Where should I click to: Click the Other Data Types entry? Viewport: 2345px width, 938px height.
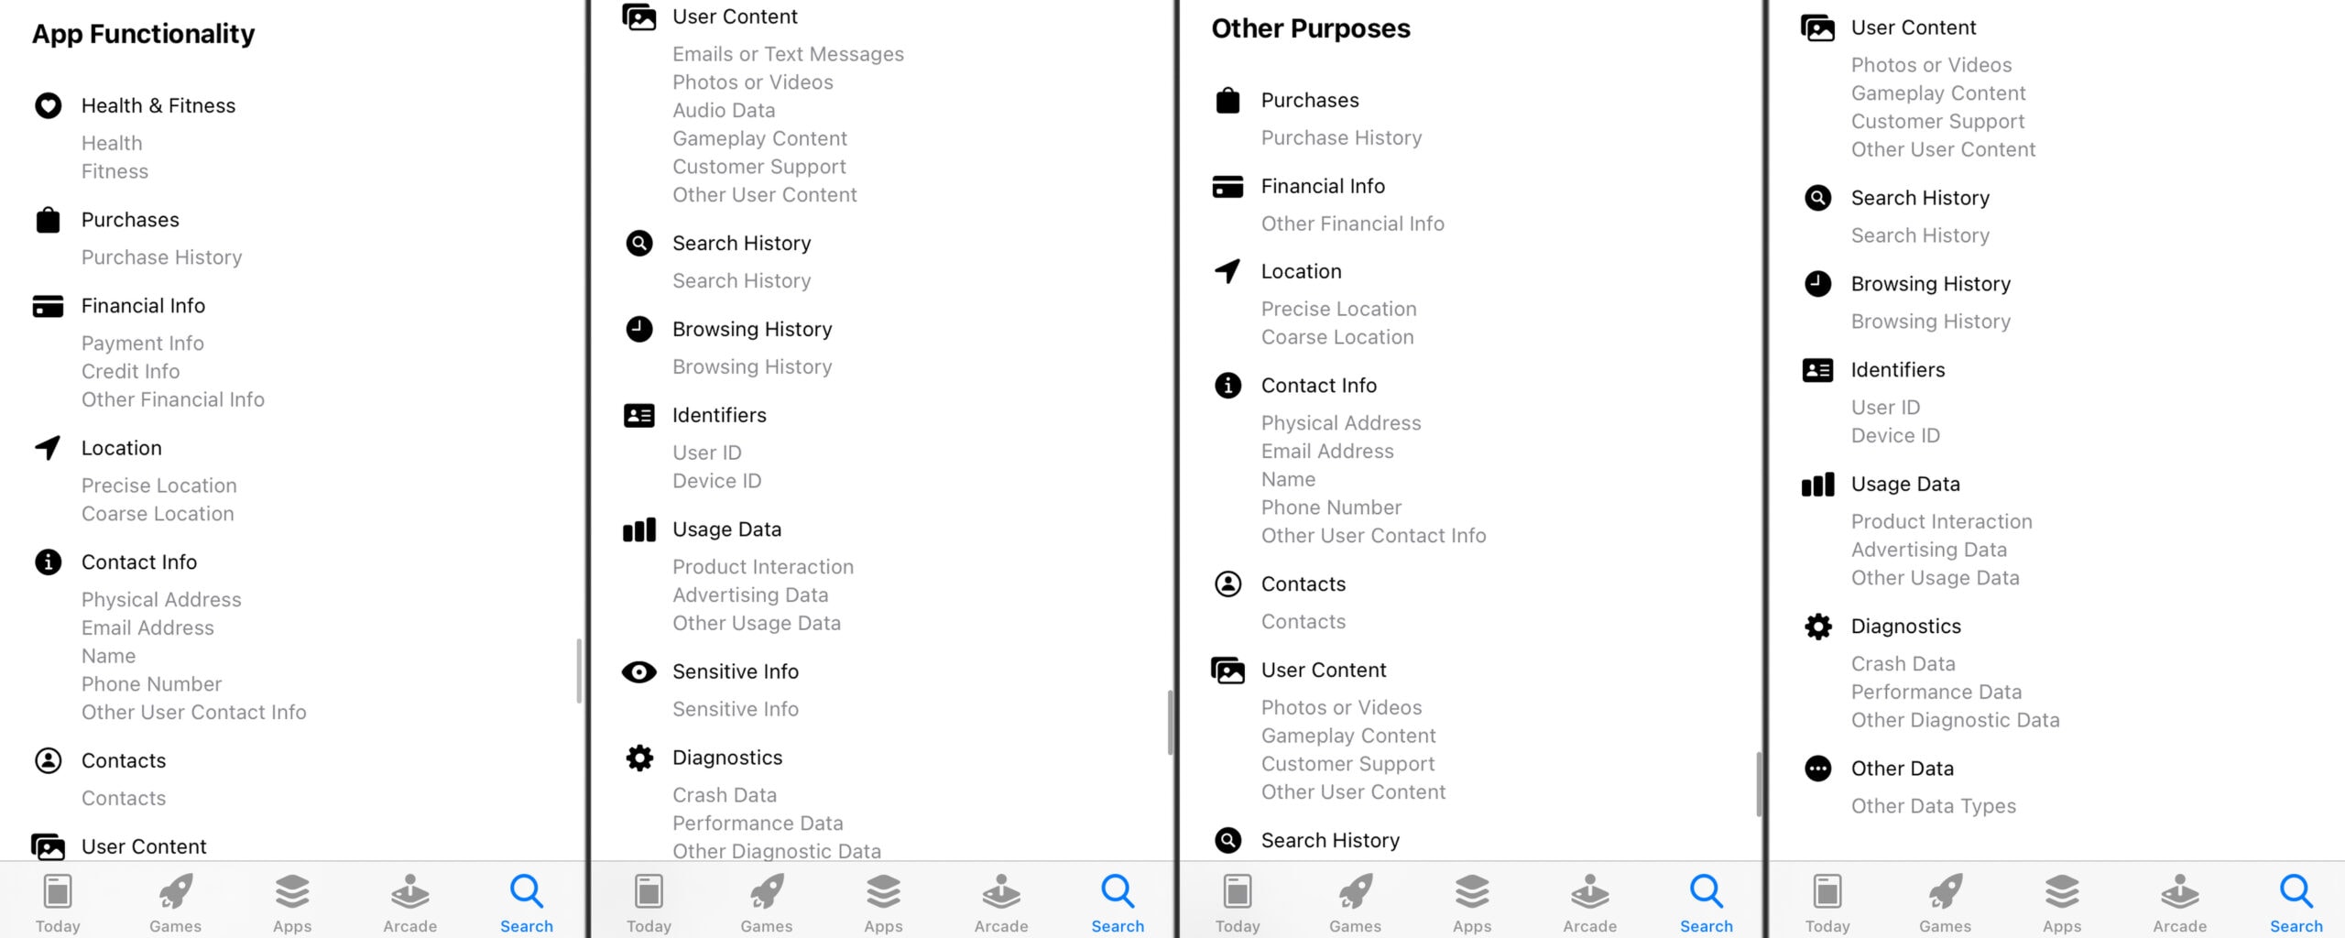click(x=1933, y=806)
